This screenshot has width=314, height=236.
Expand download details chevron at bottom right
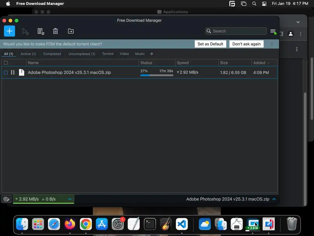[274, 199]
